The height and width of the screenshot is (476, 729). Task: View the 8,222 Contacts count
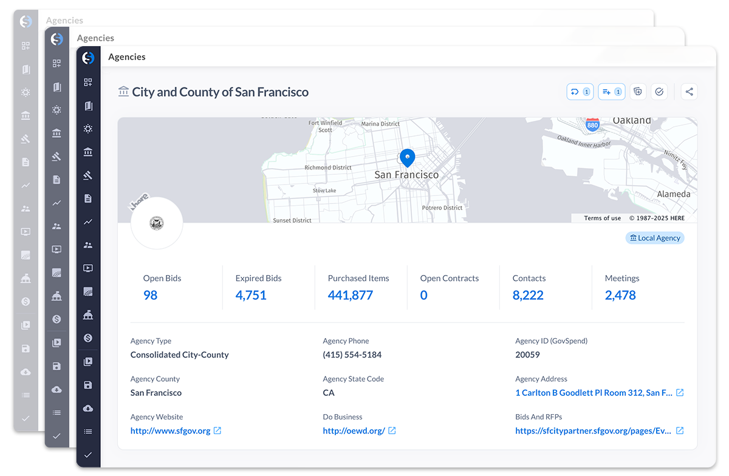pos(528,295)
